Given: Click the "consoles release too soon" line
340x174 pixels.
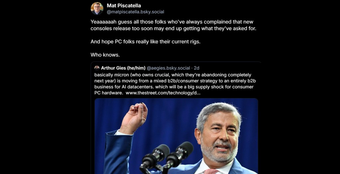Looking at the screenshot, I should tap(173, 28).
